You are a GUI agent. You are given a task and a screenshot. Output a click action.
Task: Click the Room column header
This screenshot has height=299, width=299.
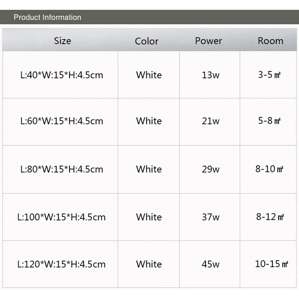pos(270,41)
